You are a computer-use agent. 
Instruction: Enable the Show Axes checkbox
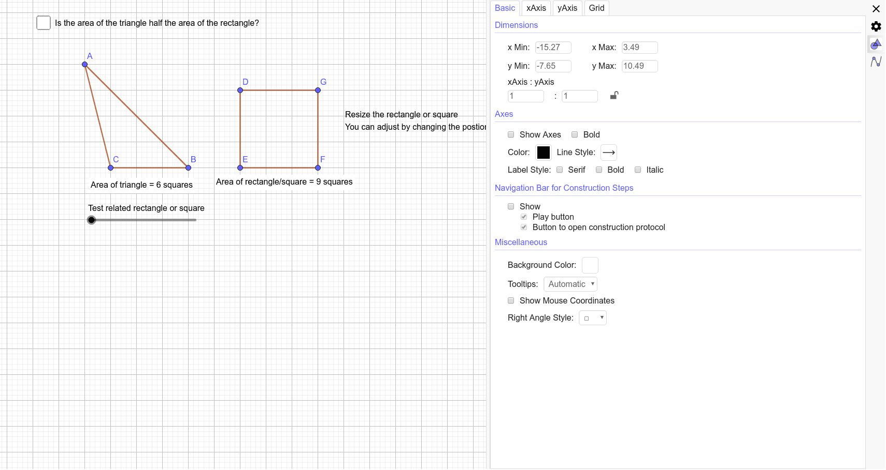point(511,134)
